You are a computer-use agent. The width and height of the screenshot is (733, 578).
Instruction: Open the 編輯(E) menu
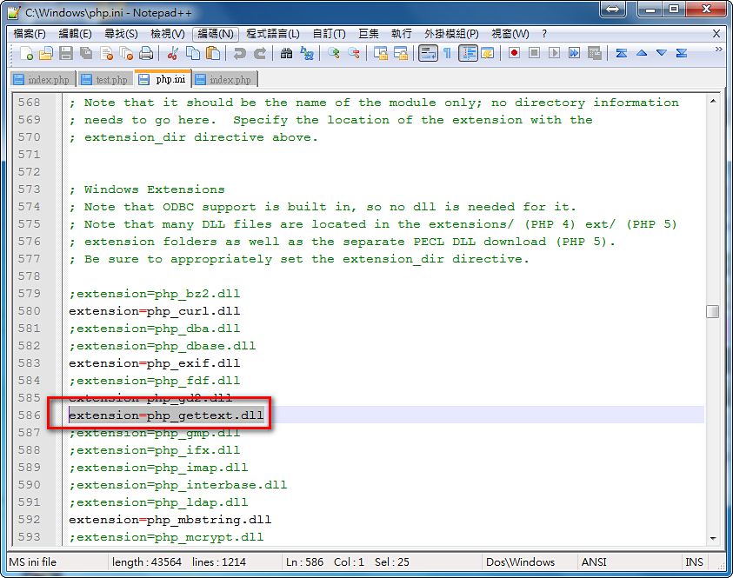point(76,34)
